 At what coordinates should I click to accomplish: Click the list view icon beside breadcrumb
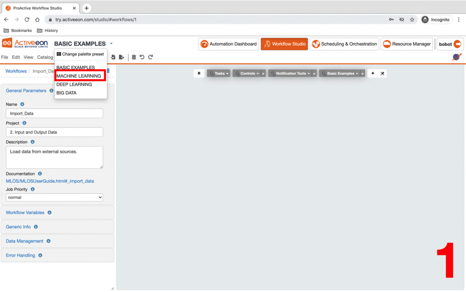tap(108, 71)
